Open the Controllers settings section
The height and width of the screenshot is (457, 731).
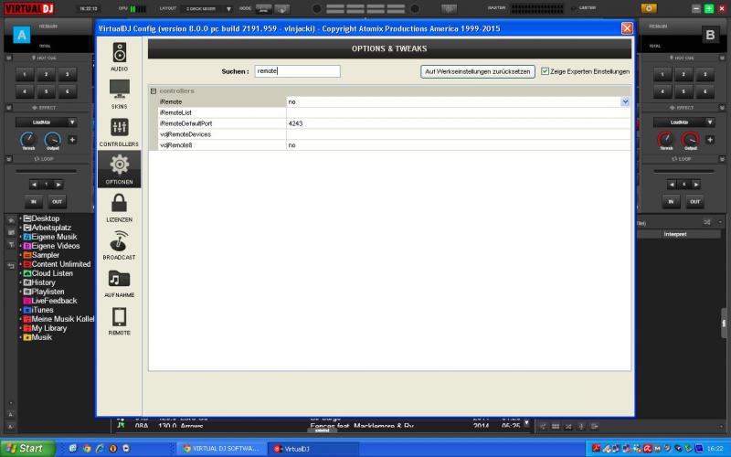tap(120, 132)
